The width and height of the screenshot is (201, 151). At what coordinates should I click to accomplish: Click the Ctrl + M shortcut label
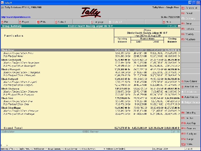click(172, 26)
